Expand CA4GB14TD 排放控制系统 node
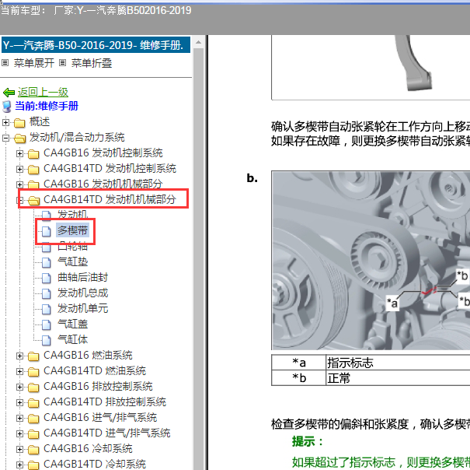Viewport: 470px width, 470px height. (x=19, y=403)
